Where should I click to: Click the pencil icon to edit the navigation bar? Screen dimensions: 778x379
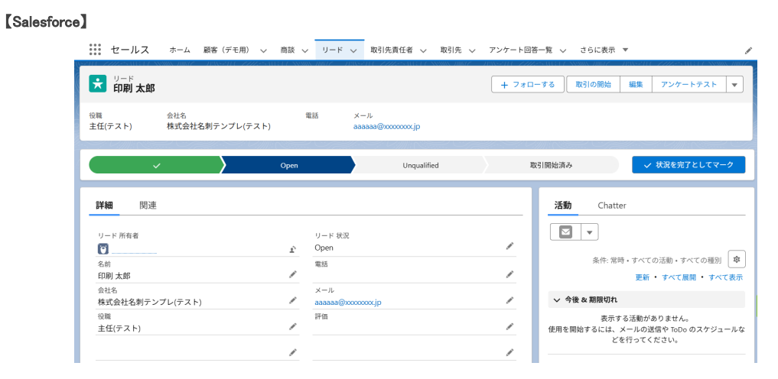point(749,50)
